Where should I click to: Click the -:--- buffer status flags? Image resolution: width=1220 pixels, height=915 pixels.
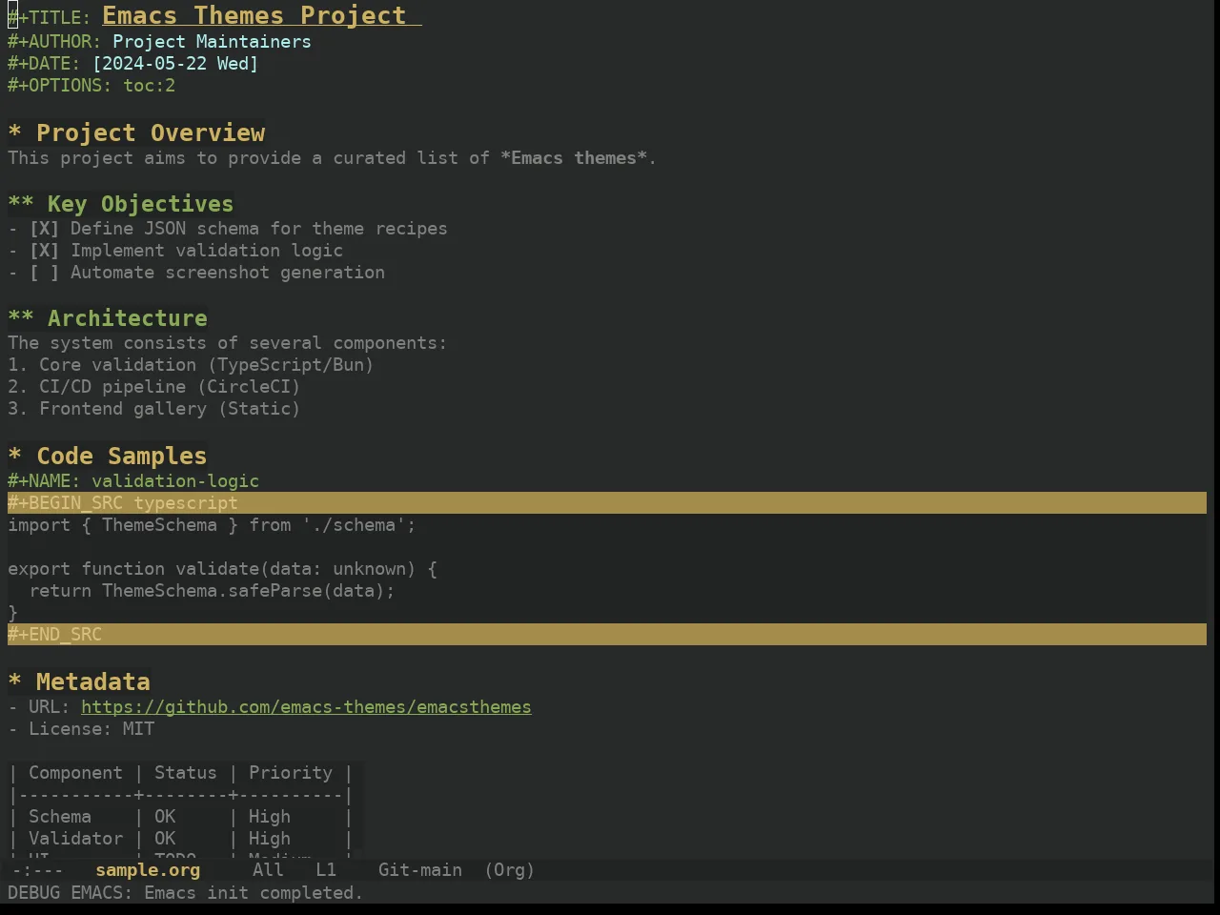click(x=38, y=870)
